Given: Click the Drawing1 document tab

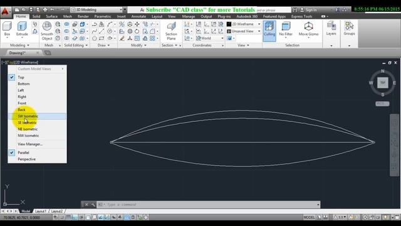Looking at the screenshot, I should [18, 53].
